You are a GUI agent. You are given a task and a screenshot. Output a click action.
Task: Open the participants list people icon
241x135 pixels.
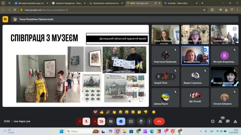[x=220, y=121]
